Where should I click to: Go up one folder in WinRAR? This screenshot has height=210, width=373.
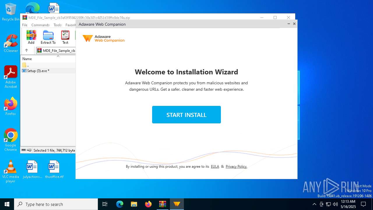[x=27, y=50]
